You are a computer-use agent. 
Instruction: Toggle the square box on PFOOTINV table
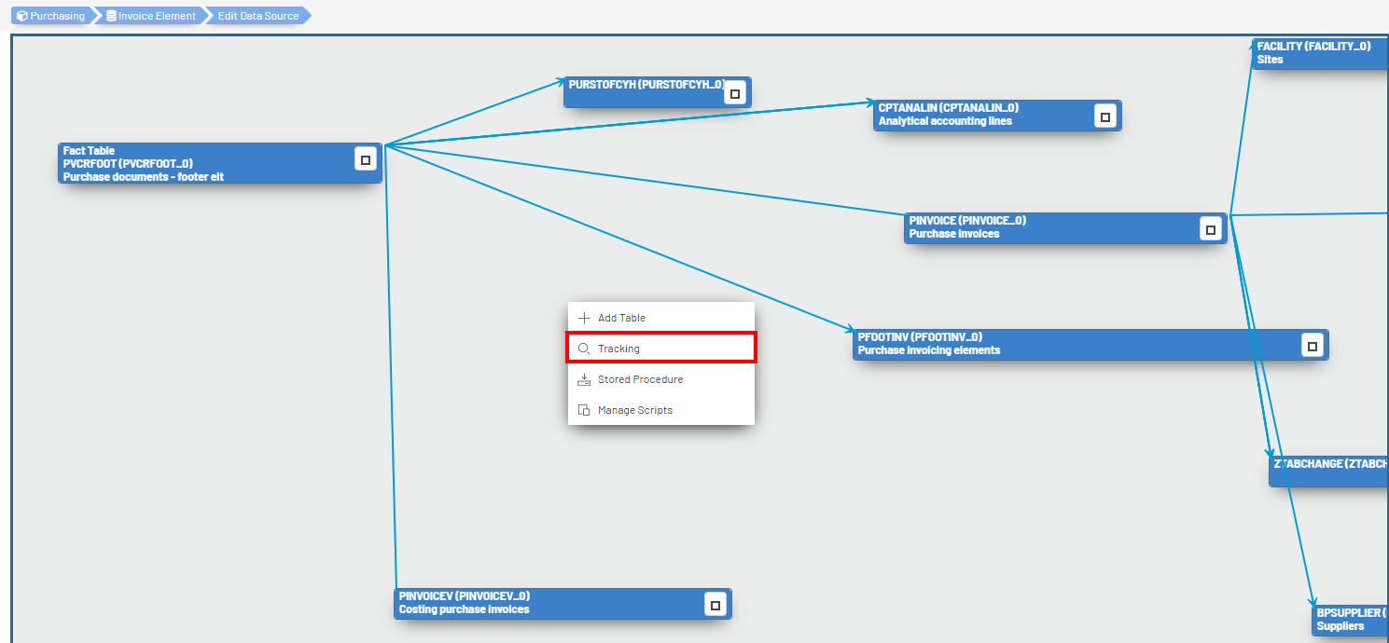tap(1313, 346)
